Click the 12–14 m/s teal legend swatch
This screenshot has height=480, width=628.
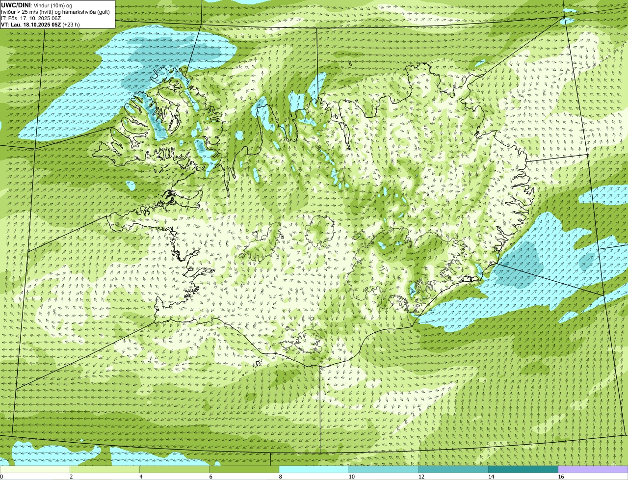pyautogui.click(x=453, y=469)
